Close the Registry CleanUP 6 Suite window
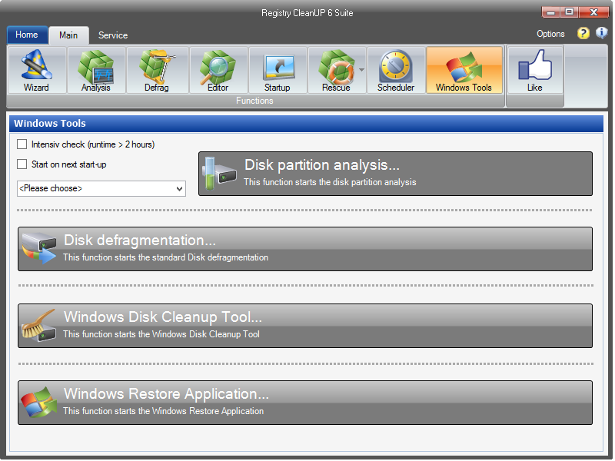 point(593,12)
